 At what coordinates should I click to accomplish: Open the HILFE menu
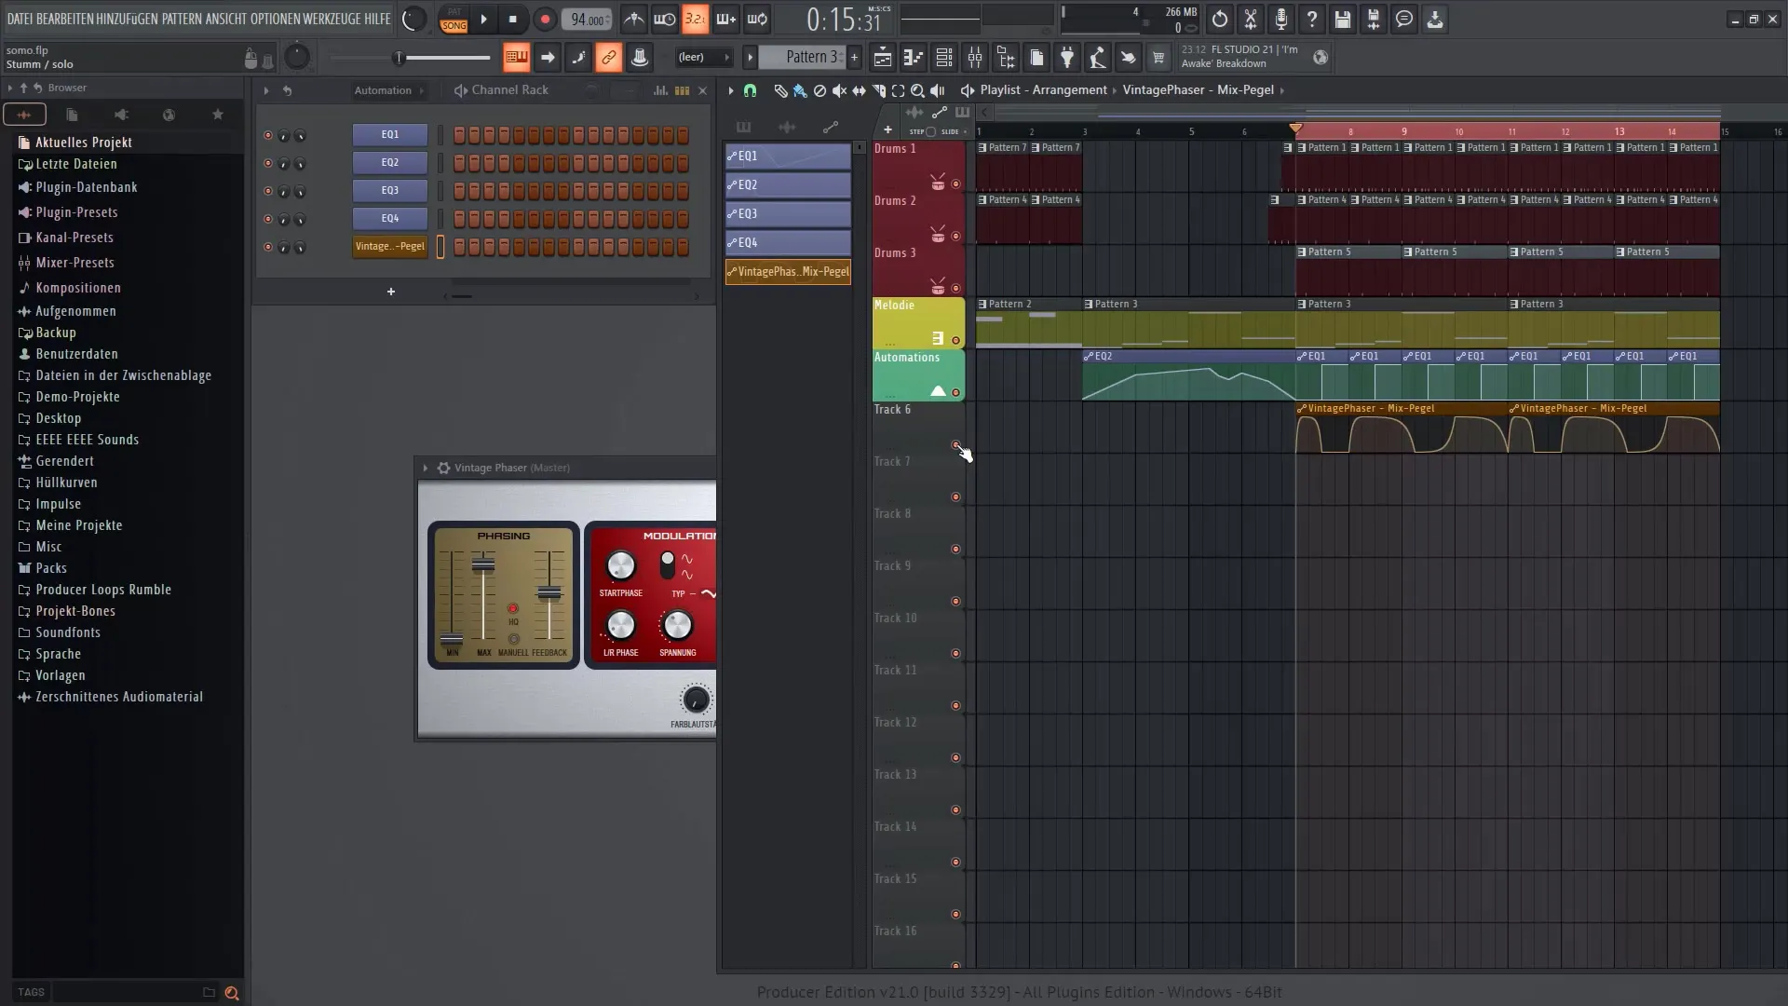[377, 19]
